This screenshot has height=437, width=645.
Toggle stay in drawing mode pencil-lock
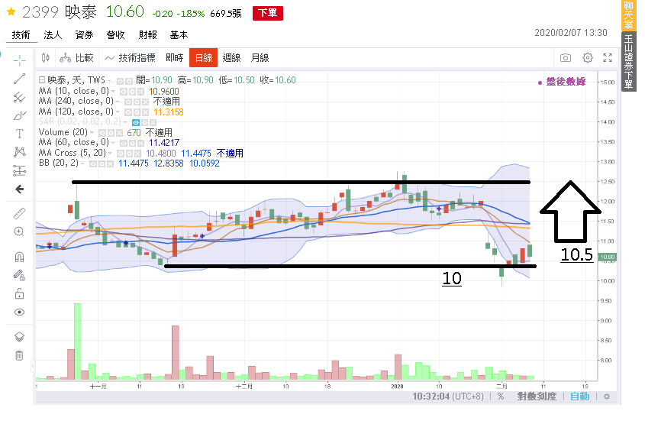click(19, 275)
